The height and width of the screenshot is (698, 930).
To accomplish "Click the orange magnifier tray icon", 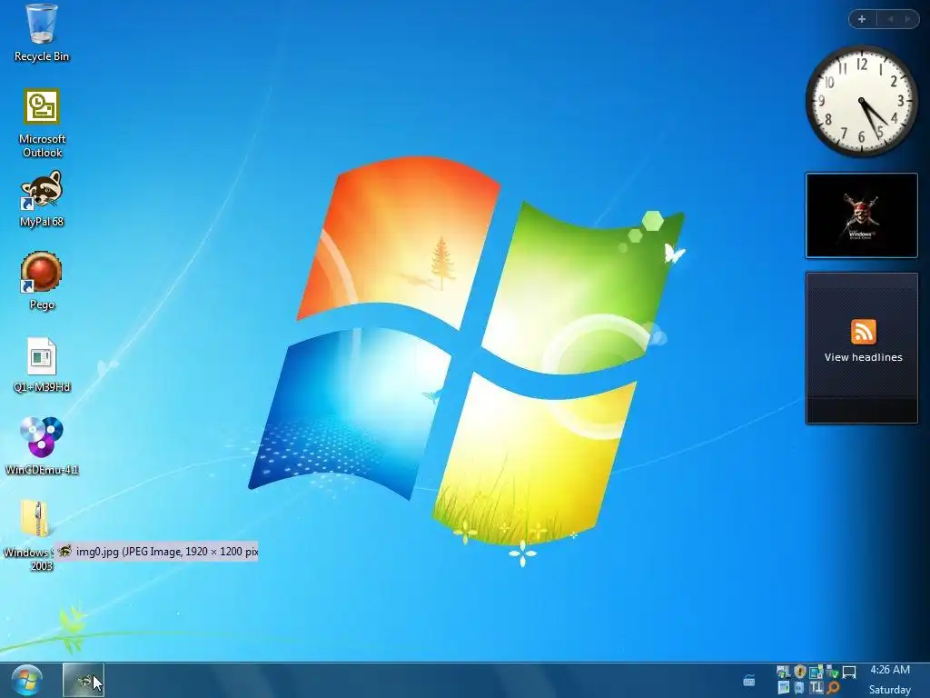I will 833,687.
